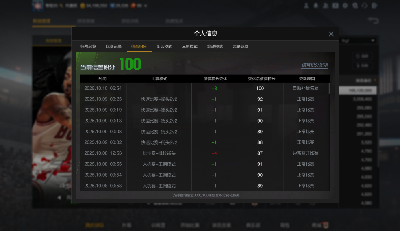This screenshot has width=400, height=231.
Task: Click the 30天/100条 query note below the table
Action: (x=206, y=195)
